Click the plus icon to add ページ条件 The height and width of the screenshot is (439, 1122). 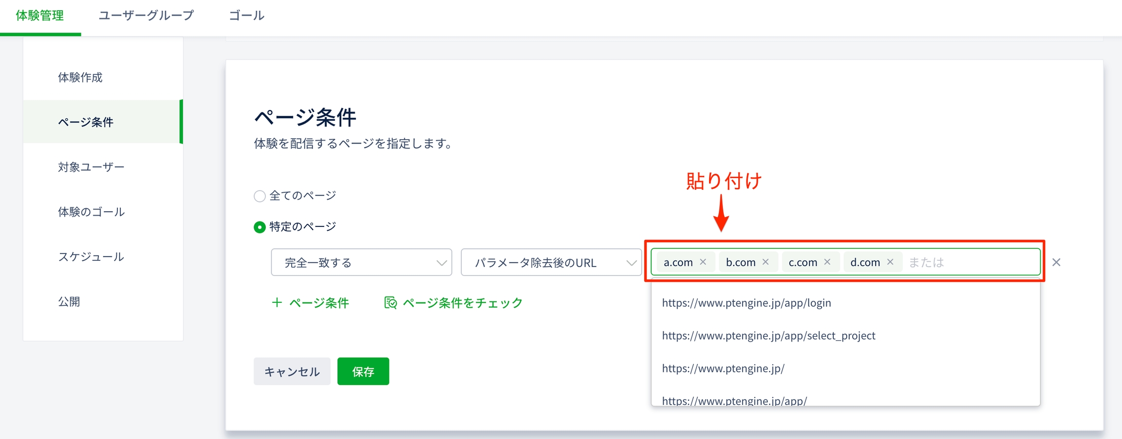277,303
